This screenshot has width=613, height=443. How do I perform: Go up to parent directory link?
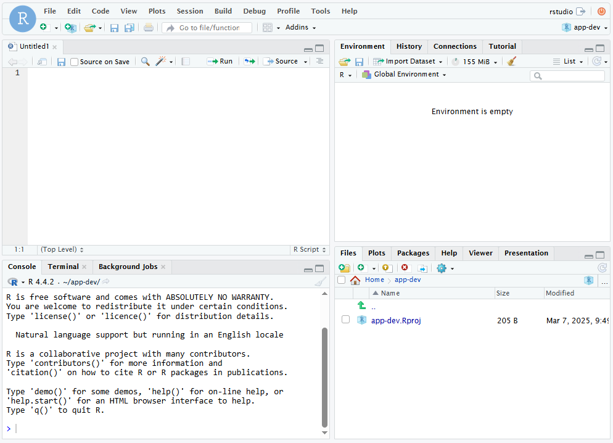pos(373,307)
